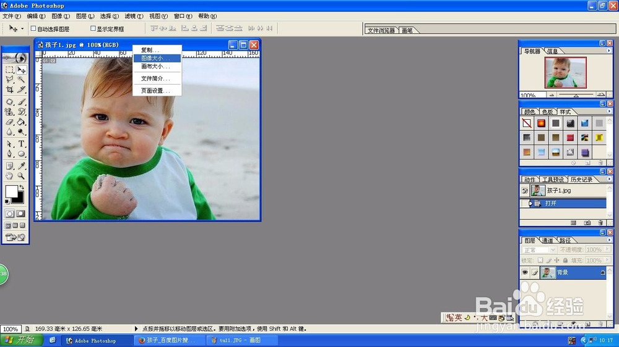Open File Browser (文件浏览器) palette well tab

(381, 30)
